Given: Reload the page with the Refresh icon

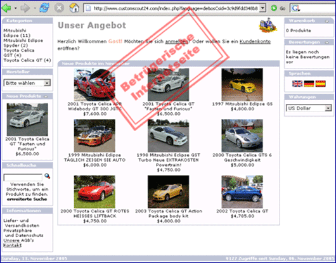Looking at the screenshot, I should [x=44, y=8].
